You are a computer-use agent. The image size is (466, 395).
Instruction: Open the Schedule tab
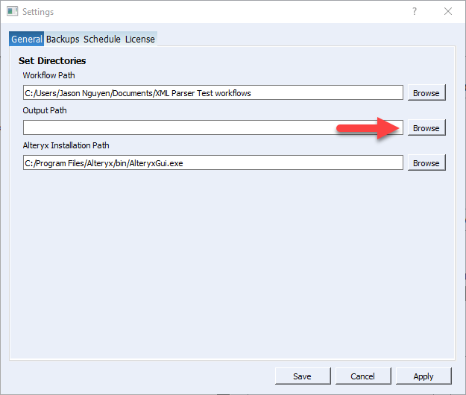click(x=102, y=39)
